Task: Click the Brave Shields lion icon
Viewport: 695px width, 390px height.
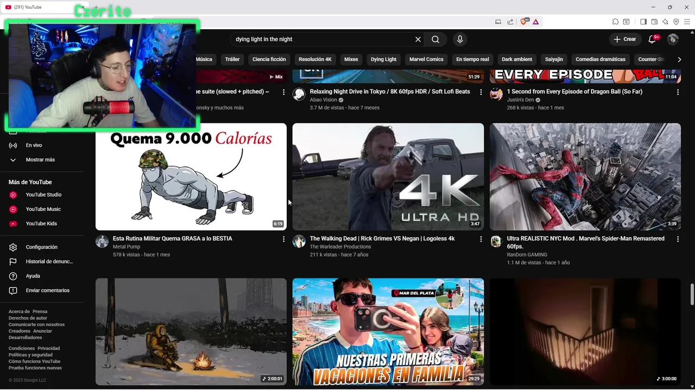Action: click(x=524, y=22)
